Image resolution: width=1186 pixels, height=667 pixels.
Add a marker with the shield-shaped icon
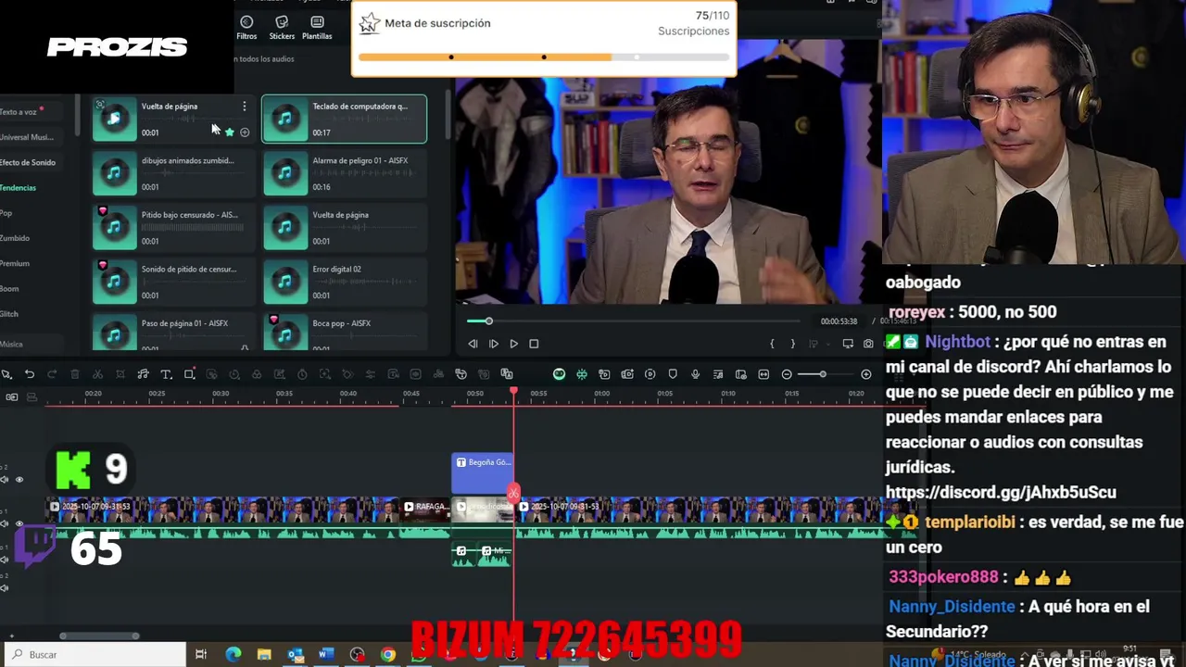pos(673,374)
